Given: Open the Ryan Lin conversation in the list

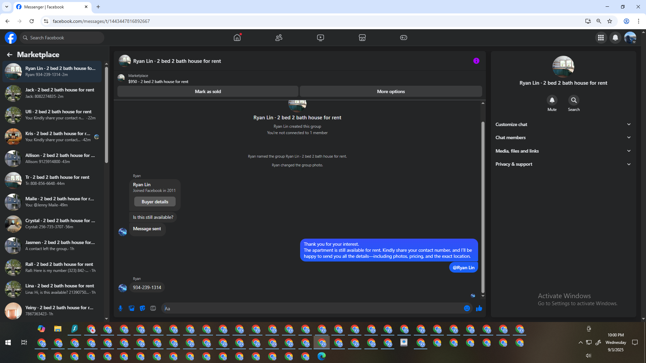Looking at the screenshot, I should pyautogui.click(x=52, y=72).
